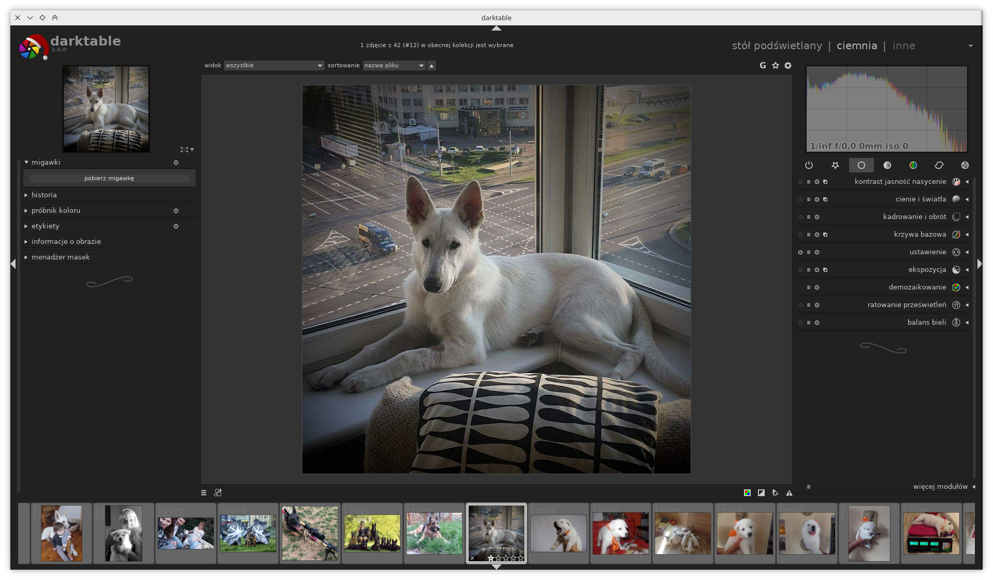Open the favorite modules group

click(x=835, y=165)
